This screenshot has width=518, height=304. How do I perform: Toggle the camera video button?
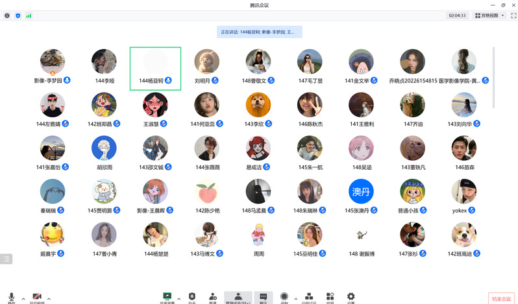[x=36, y=297]
